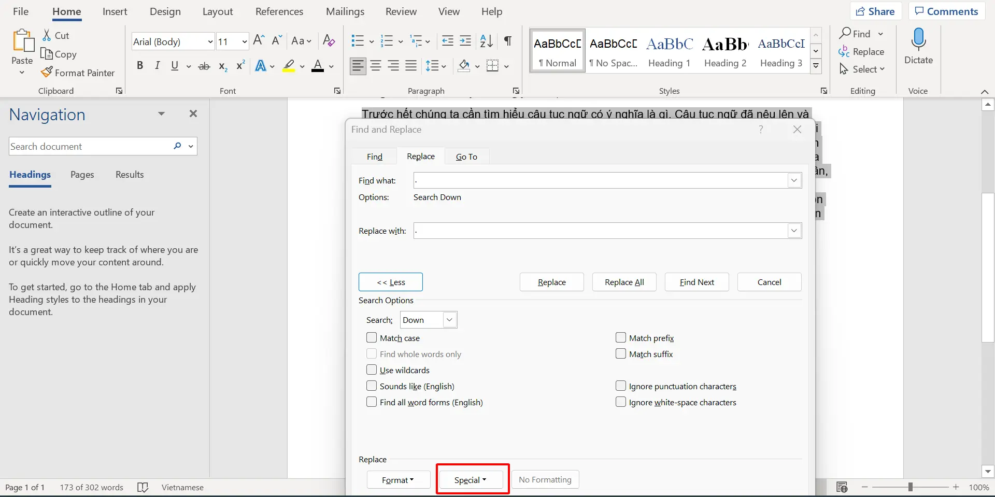
Task: Click the Cut scissors icon
Action: pos(47,35)
